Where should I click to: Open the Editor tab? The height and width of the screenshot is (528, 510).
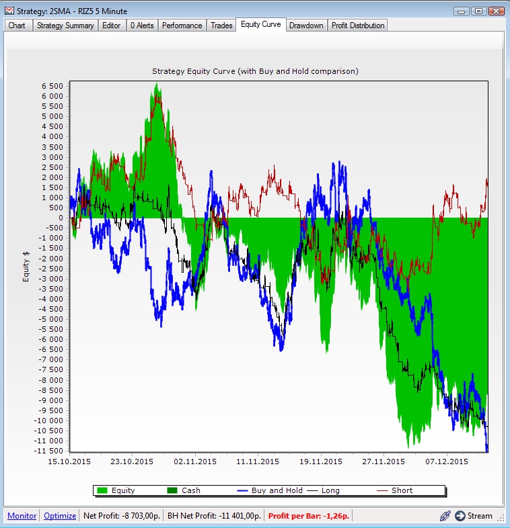[x=111, y=26]
